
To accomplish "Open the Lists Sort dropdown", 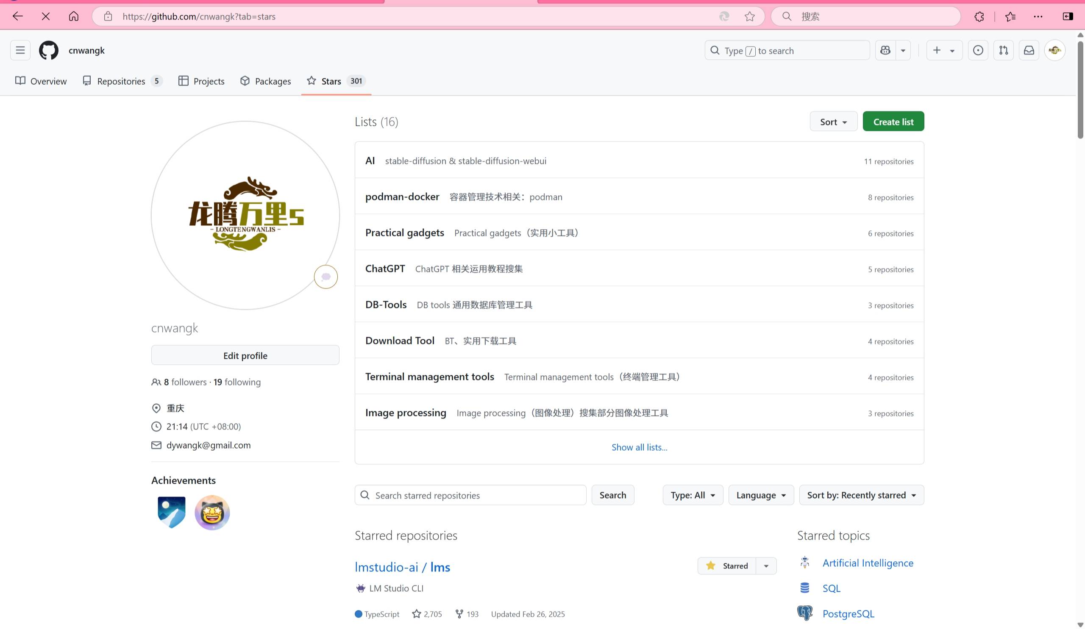I will point(833,122).
